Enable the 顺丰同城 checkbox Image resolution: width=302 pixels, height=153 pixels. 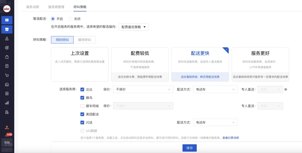point(82,106)
